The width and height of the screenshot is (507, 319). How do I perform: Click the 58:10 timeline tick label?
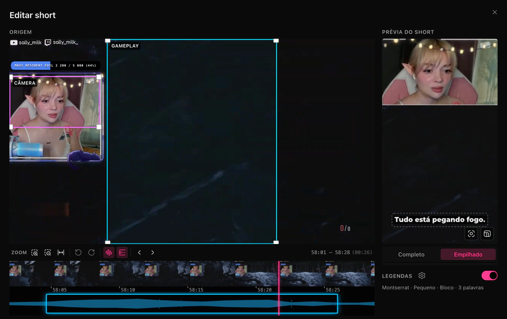click(128, 290)
